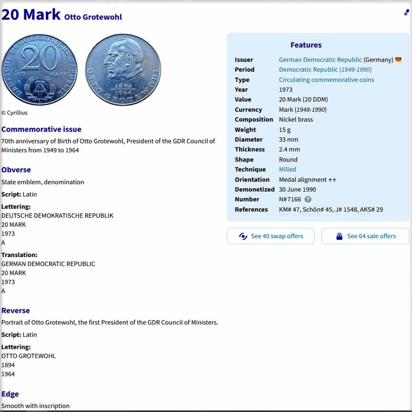Click the 20 Mark Otto Grotewohl page title
This screenshot has width=412, height=412.
(x=62, y=15)
